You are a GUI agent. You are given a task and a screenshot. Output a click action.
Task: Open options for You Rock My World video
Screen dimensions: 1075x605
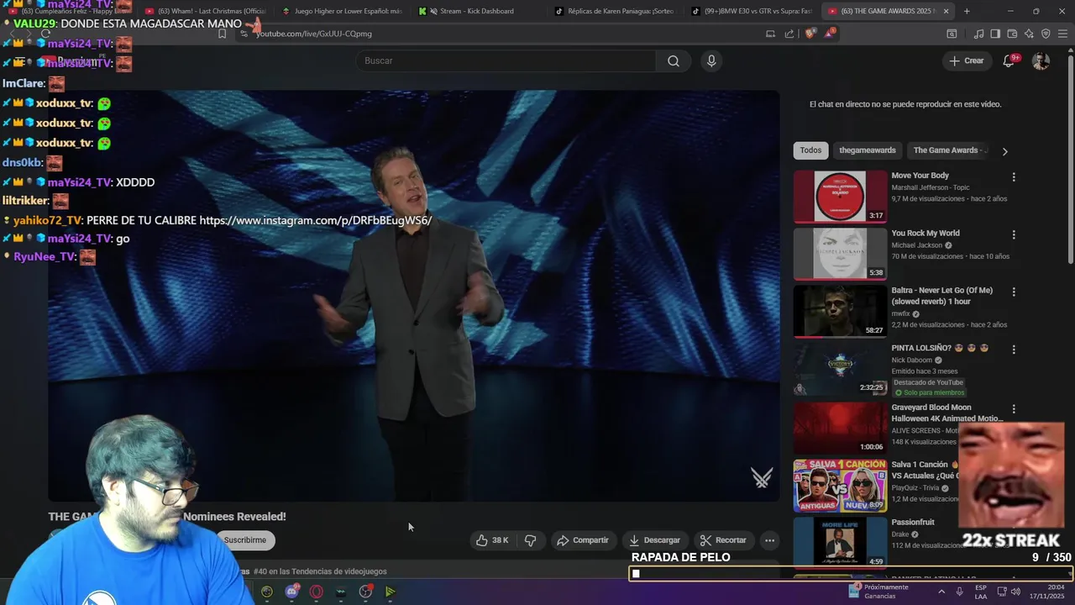[1014, 234]
